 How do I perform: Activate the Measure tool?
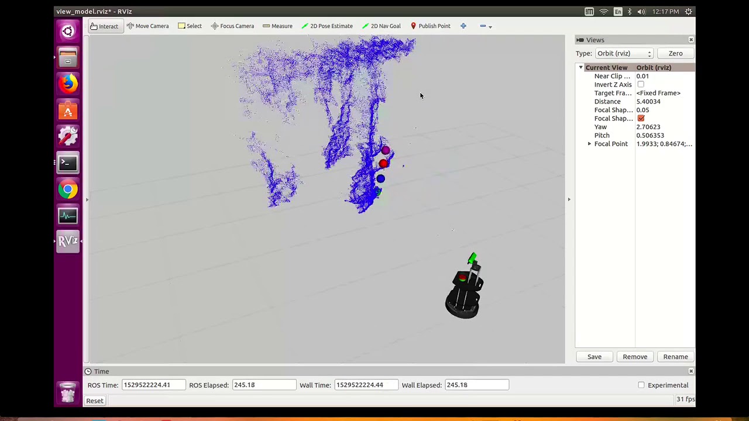pos(277,26)
